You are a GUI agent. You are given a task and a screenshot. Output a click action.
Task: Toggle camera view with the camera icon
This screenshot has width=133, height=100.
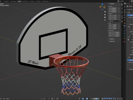point(105,17)
